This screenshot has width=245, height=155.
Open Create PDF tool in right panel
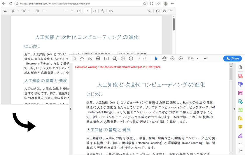click(x=240, y=76)
